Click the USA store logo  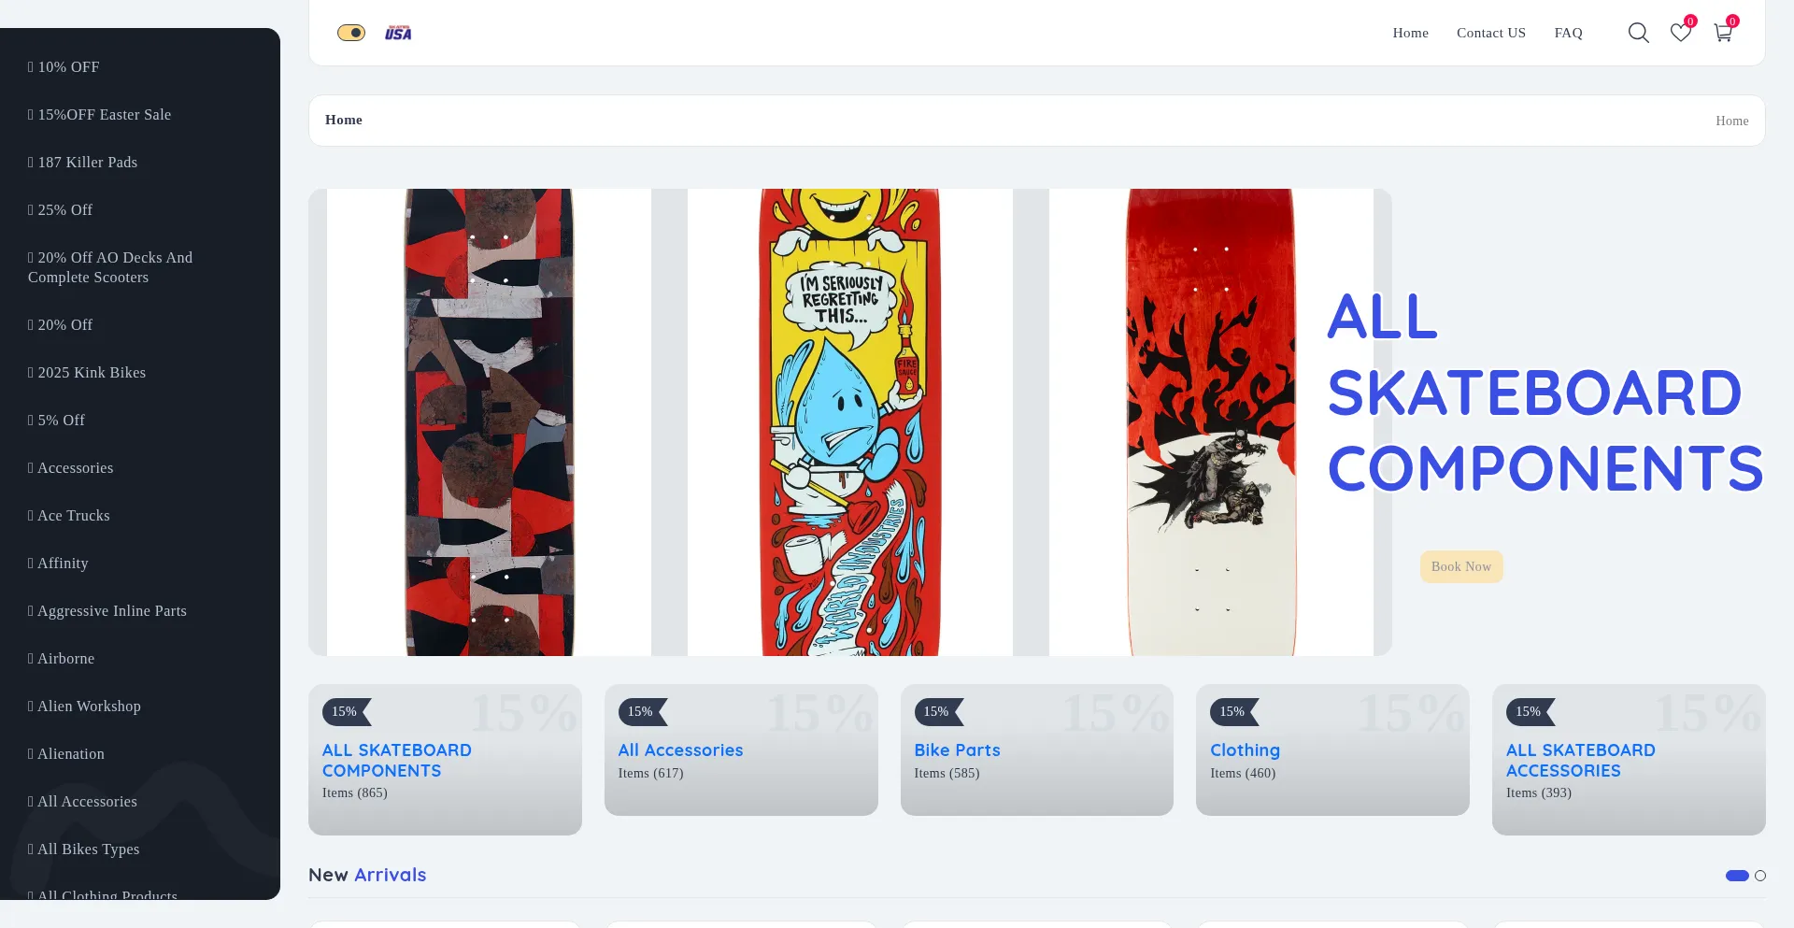398,33
